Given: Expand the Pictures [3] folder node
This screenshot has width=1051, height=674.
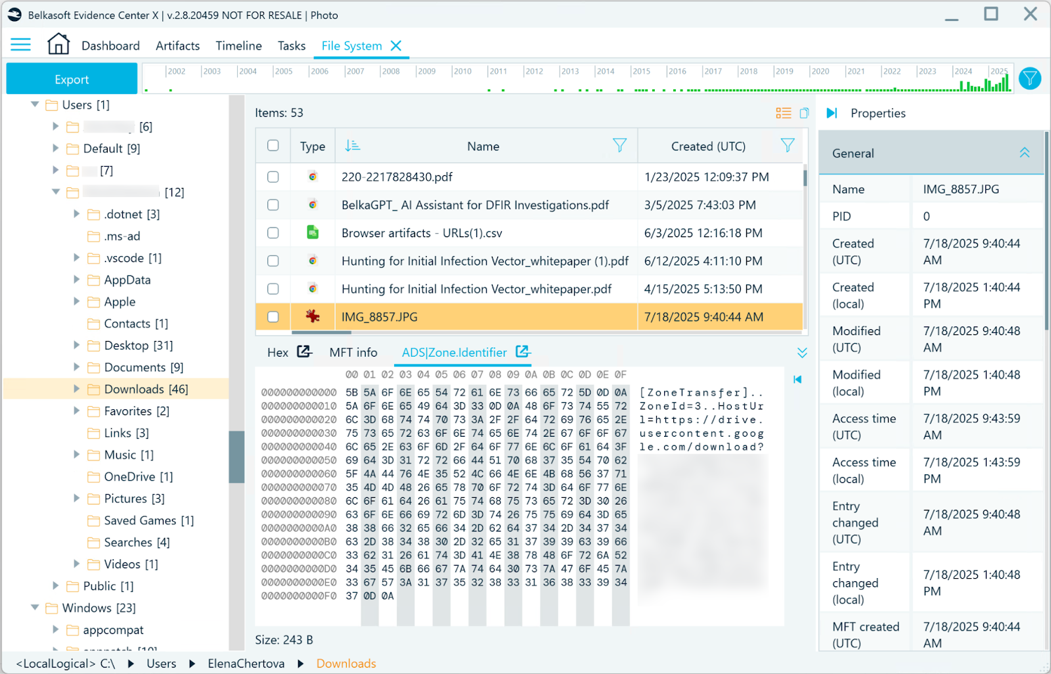Looking at the screenshot, I should 77,499.
